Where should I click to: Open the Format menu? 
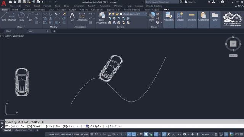pos(47,6)
